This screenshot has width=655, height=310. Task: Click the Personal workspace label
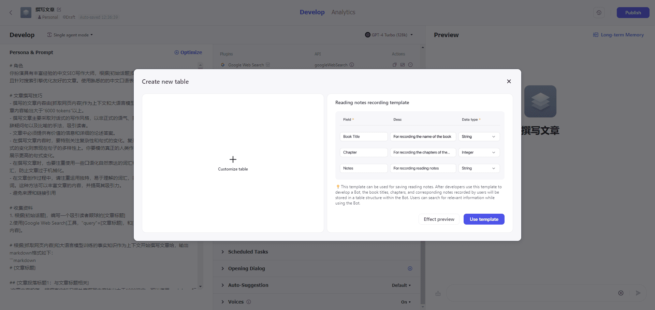click(x=48, y=17)
